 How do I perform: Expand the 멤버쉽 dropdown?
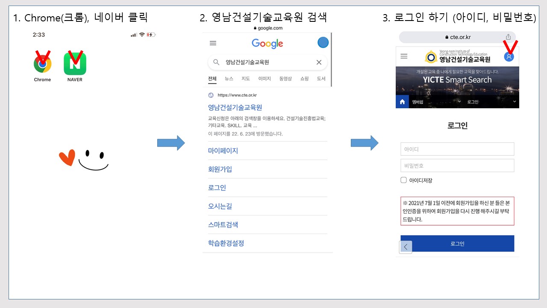(x=459, y=102)
